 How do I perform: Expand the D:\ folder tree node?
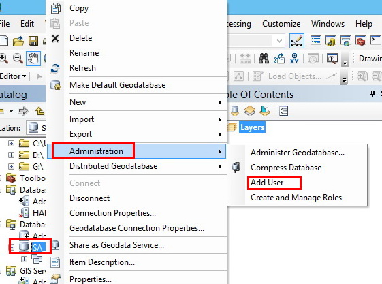tap(11, 155)
